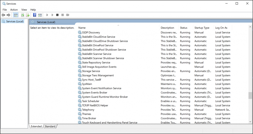Click Automatic (Tri... startup cell of System Events Broker

pyautogui.click(x=203, y=93)
